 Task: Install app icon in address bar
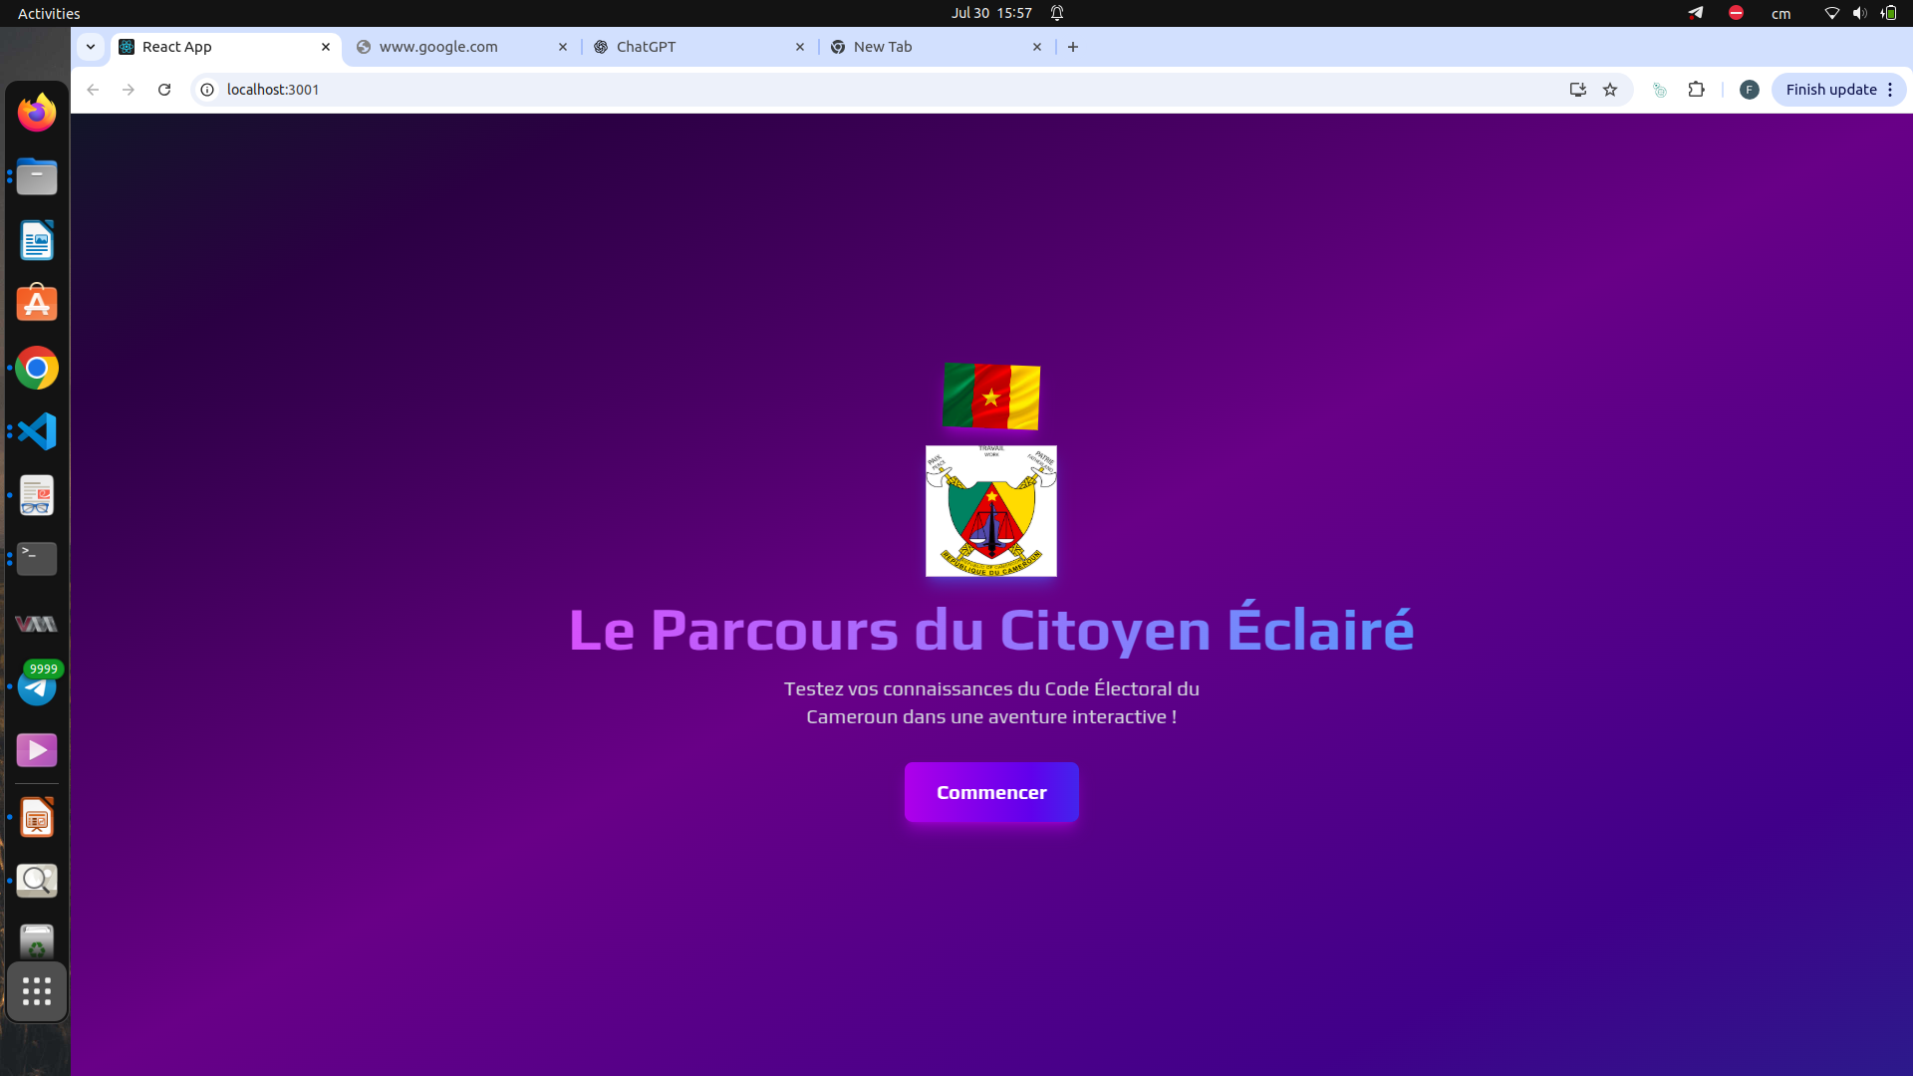1577,90
